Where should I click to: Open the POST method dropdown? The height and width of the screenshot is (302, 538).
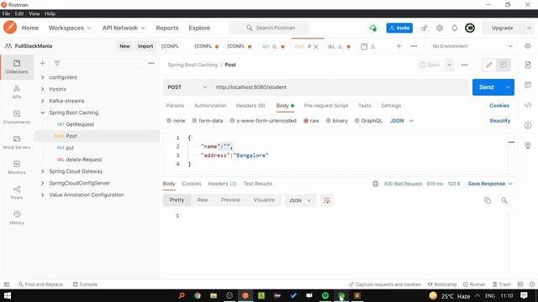[187, 87]
